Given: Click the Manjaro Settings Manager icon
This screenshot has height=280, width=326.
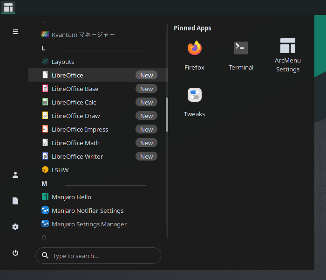Looking at the screenshot, I should point(45,224).
